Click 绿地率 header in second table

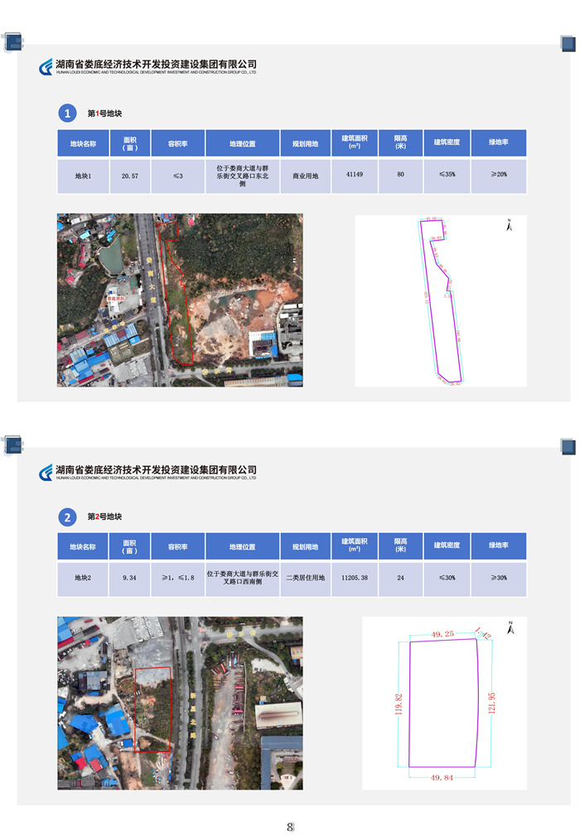pyautogui.click(x=499, y=546)
